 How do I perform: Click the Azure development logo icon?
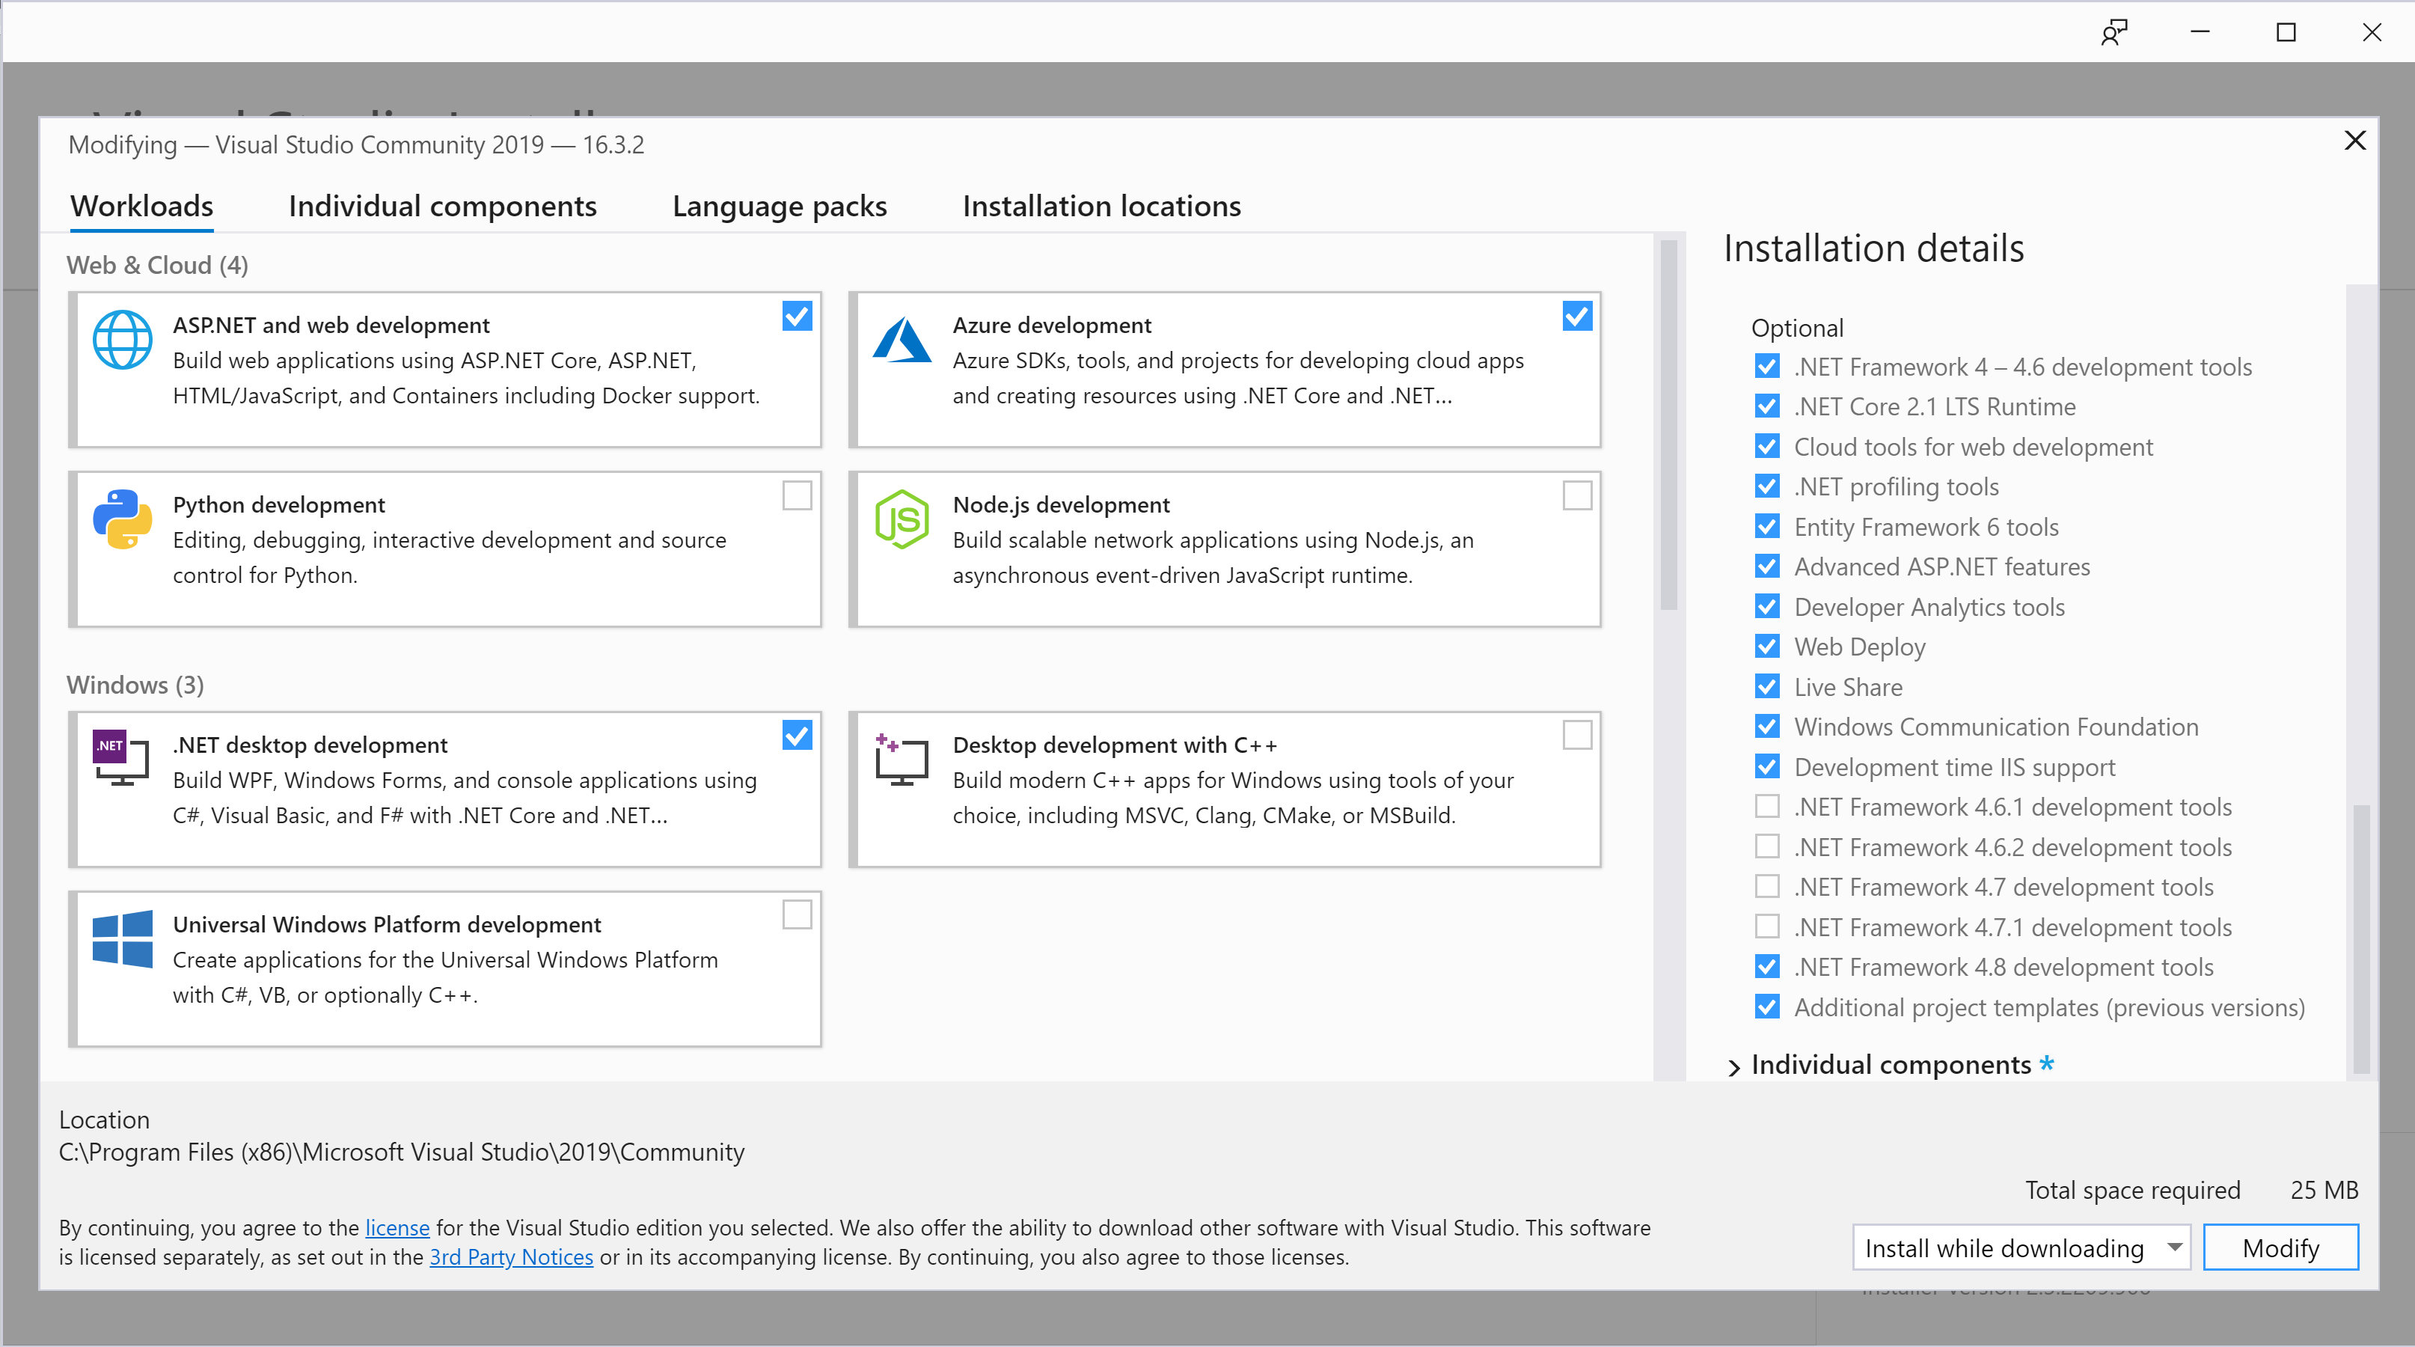point(902,340)
